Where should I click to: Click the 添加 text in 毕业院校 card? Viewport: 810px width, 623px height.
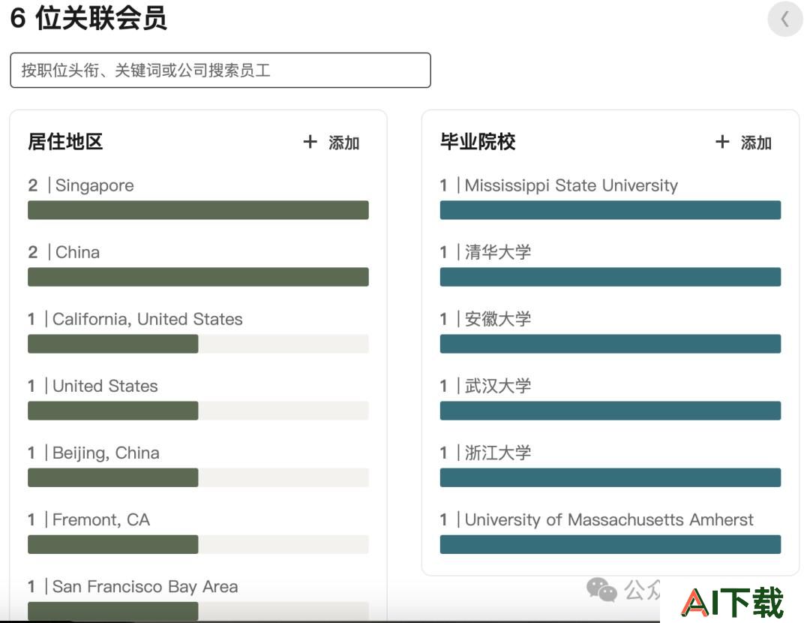[756, 143]
